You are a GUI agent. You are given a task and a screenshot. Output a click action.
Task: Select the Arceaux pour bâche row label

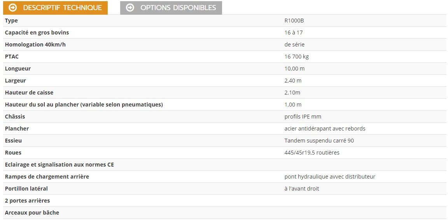32,213
